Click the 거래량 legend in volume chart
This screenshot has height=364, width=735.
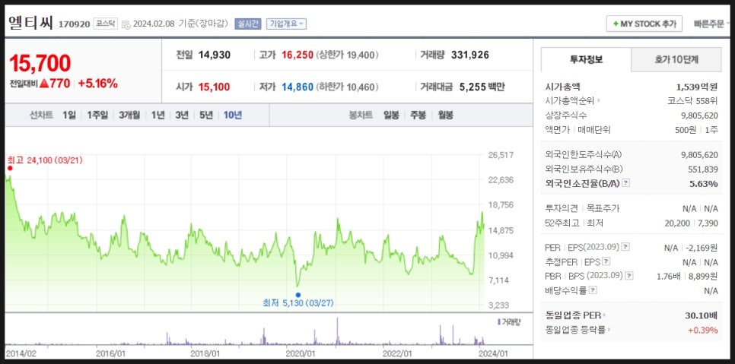(x=509, y=322)
